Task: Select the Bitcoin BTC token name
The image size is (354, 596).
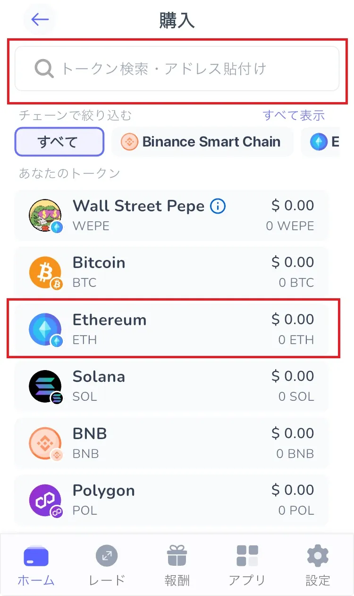Action: [x=99, y=263]
